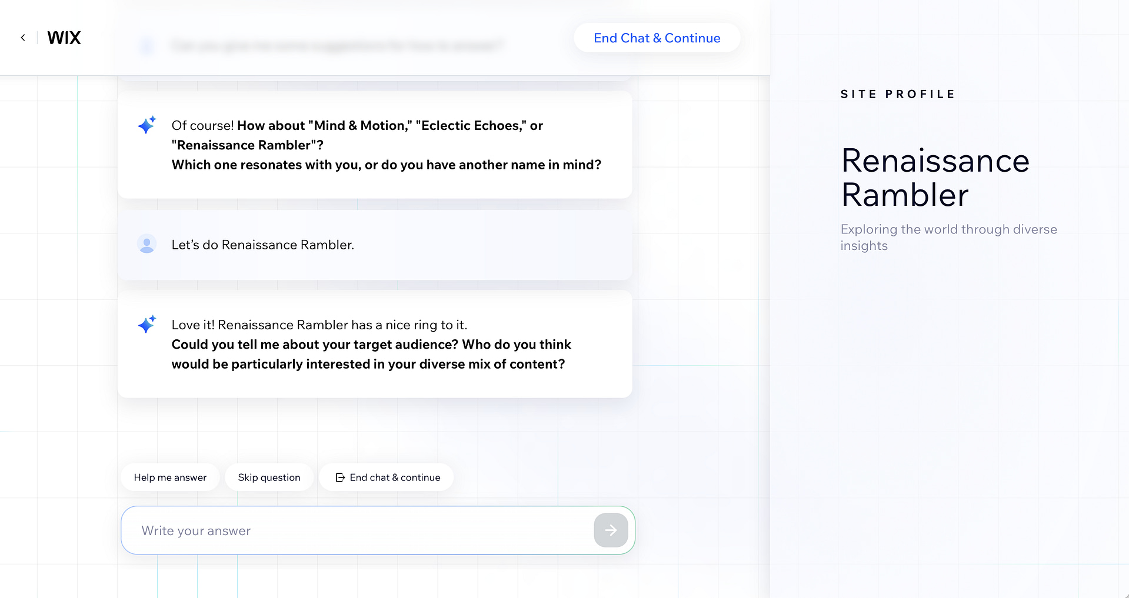Click "Love it! Renaissance Rambler has a nice ring" text
The height and width of the screenshot is (598, 1129).
tap(319, 325)
